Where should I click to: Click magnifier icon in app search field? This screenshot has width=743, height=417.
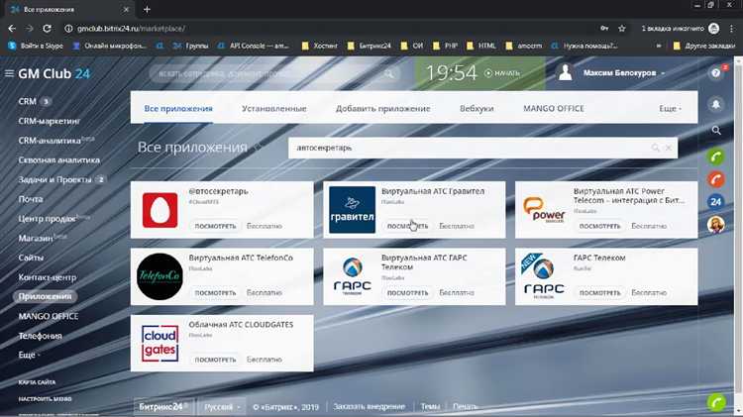[x=656, y=148]
